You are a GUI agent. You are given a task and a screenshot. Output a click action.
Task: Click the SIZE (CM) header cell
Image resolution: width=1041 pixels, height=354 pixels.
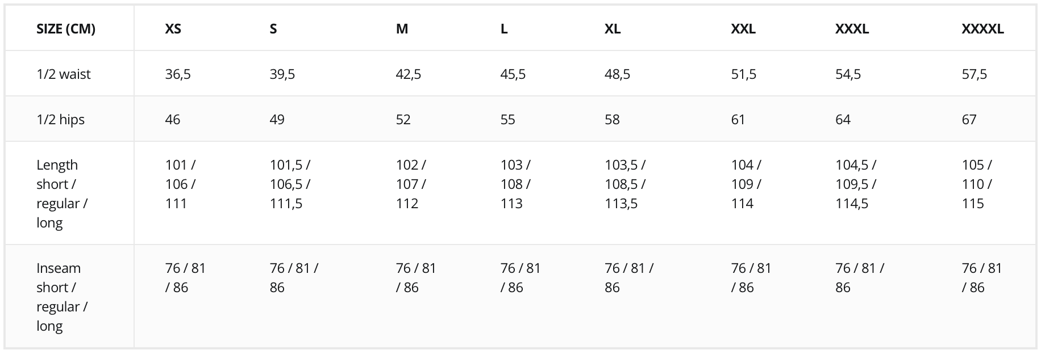tap(66, 29)
